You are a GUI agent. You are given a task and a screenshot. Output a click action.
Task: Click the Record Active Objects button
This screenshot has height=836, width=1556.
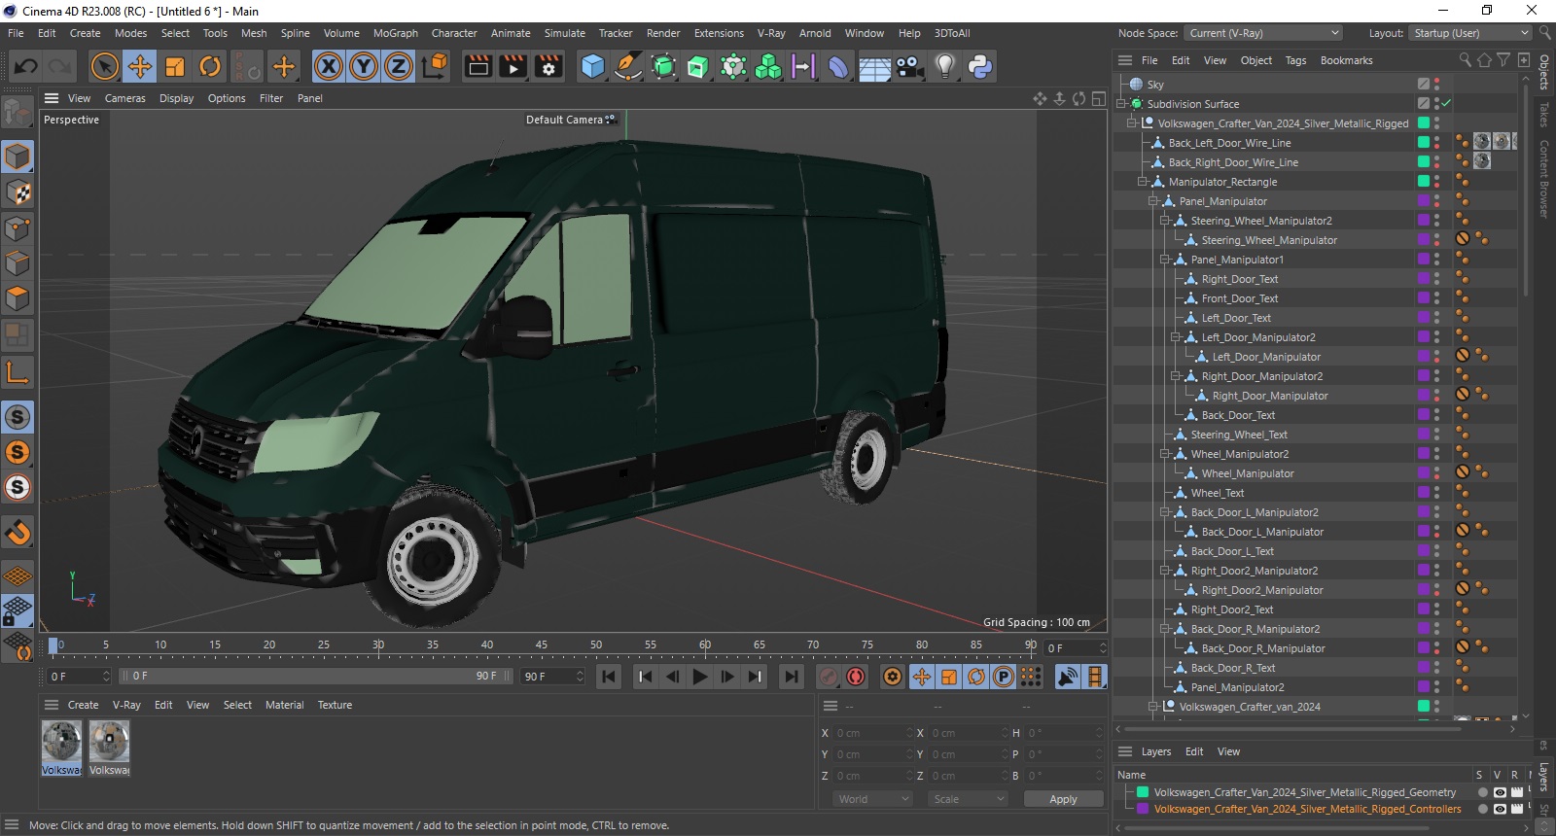(x=829, y=677)
